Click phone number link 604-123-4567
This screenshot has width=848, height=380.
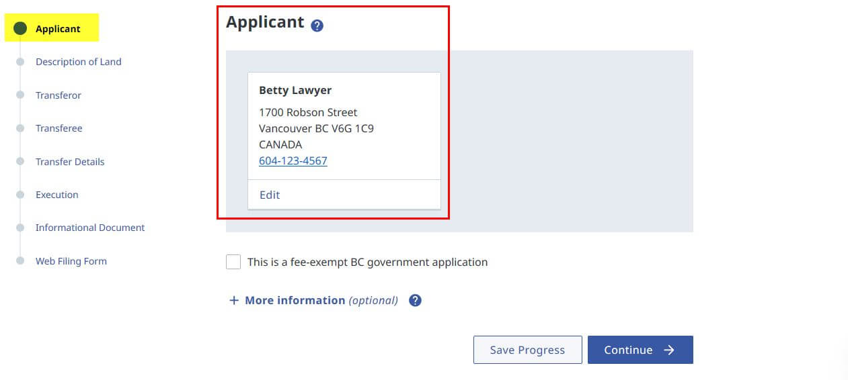click(x=293, y=161)
